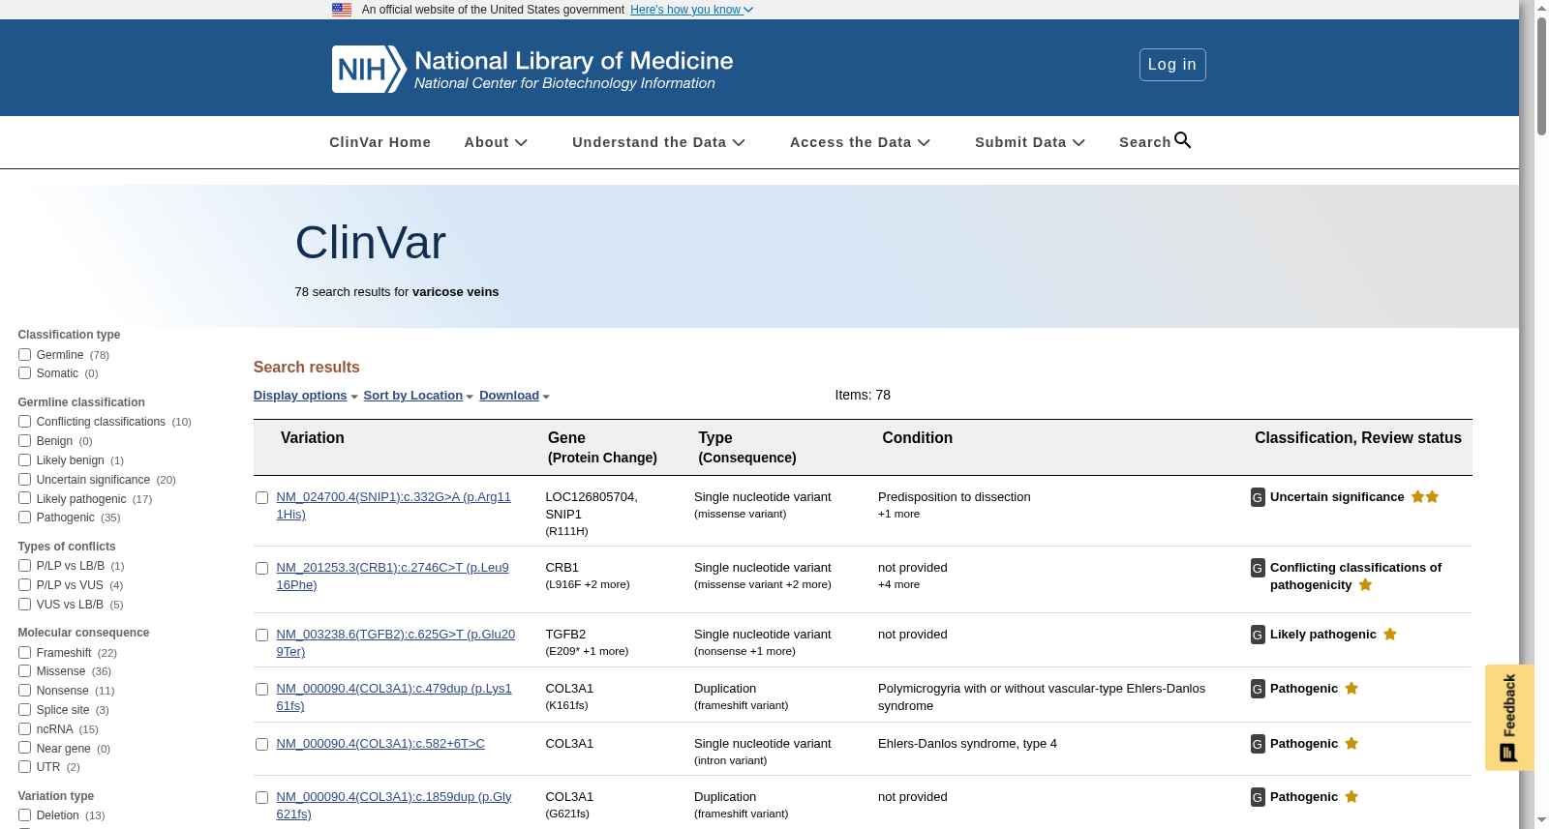Select the SNIP1 variant row checkbox

(x=261, y=498)
